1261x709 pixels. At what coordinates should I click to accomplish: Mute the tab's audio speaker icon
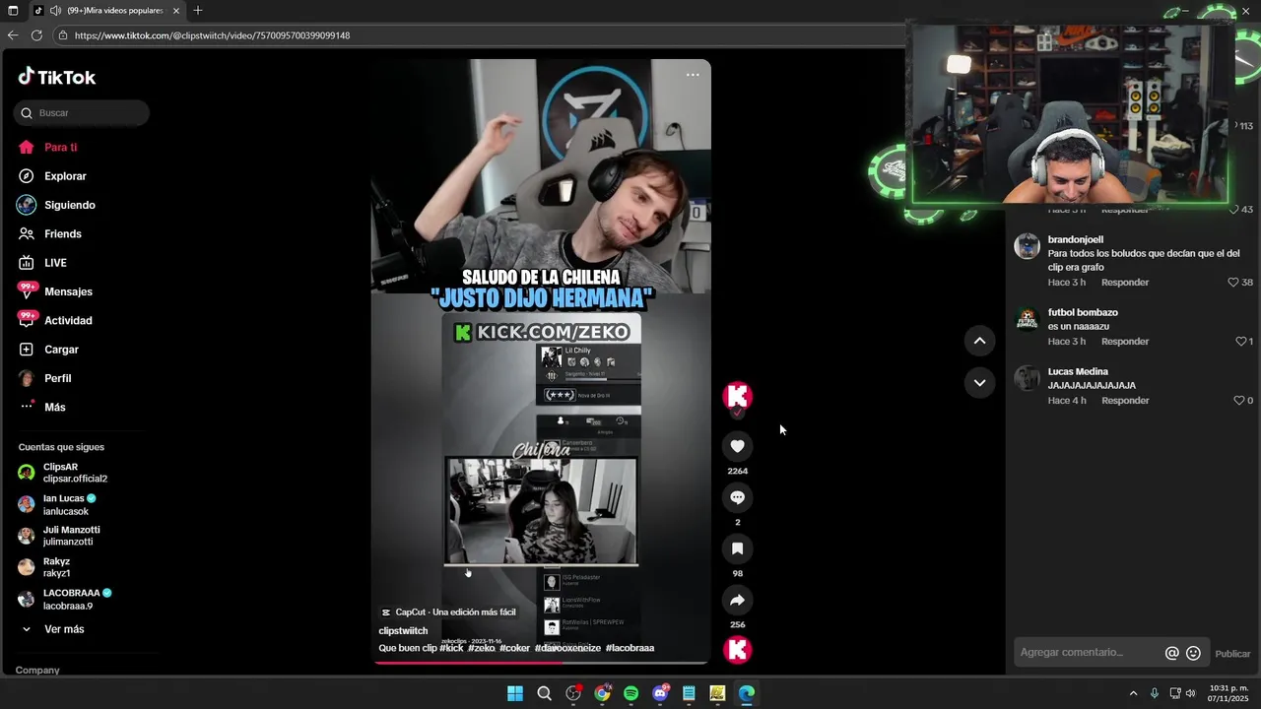click(56, 11)
